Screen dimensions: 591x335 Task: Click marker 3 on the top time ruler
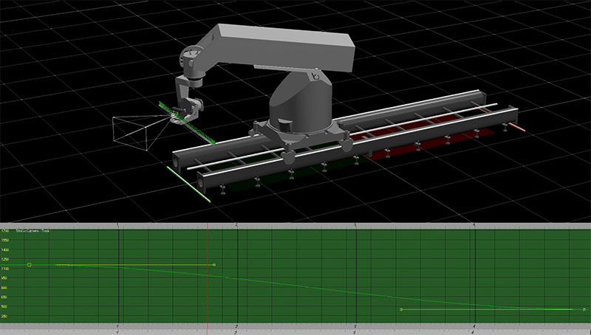tap(355, 224)
